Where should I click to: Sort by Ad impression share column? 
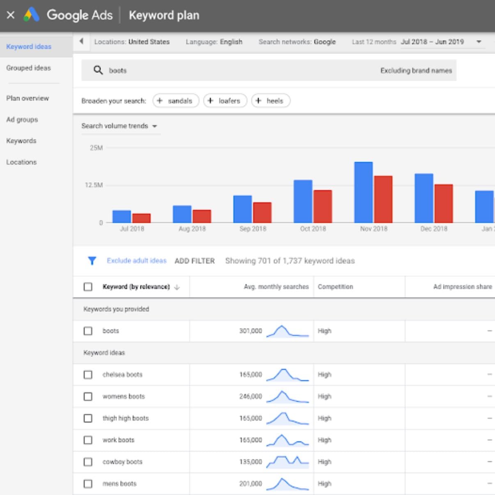tap(463, 287)
